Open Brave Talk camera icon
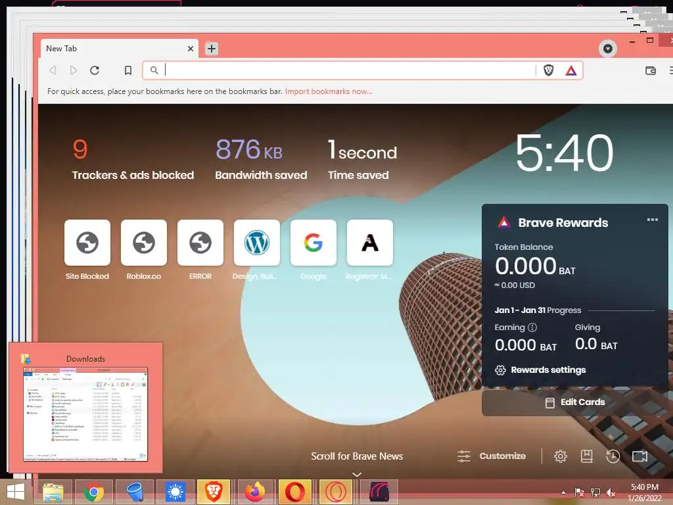The height and width of the screenshot is (505, 673). (x=639, y=456)
